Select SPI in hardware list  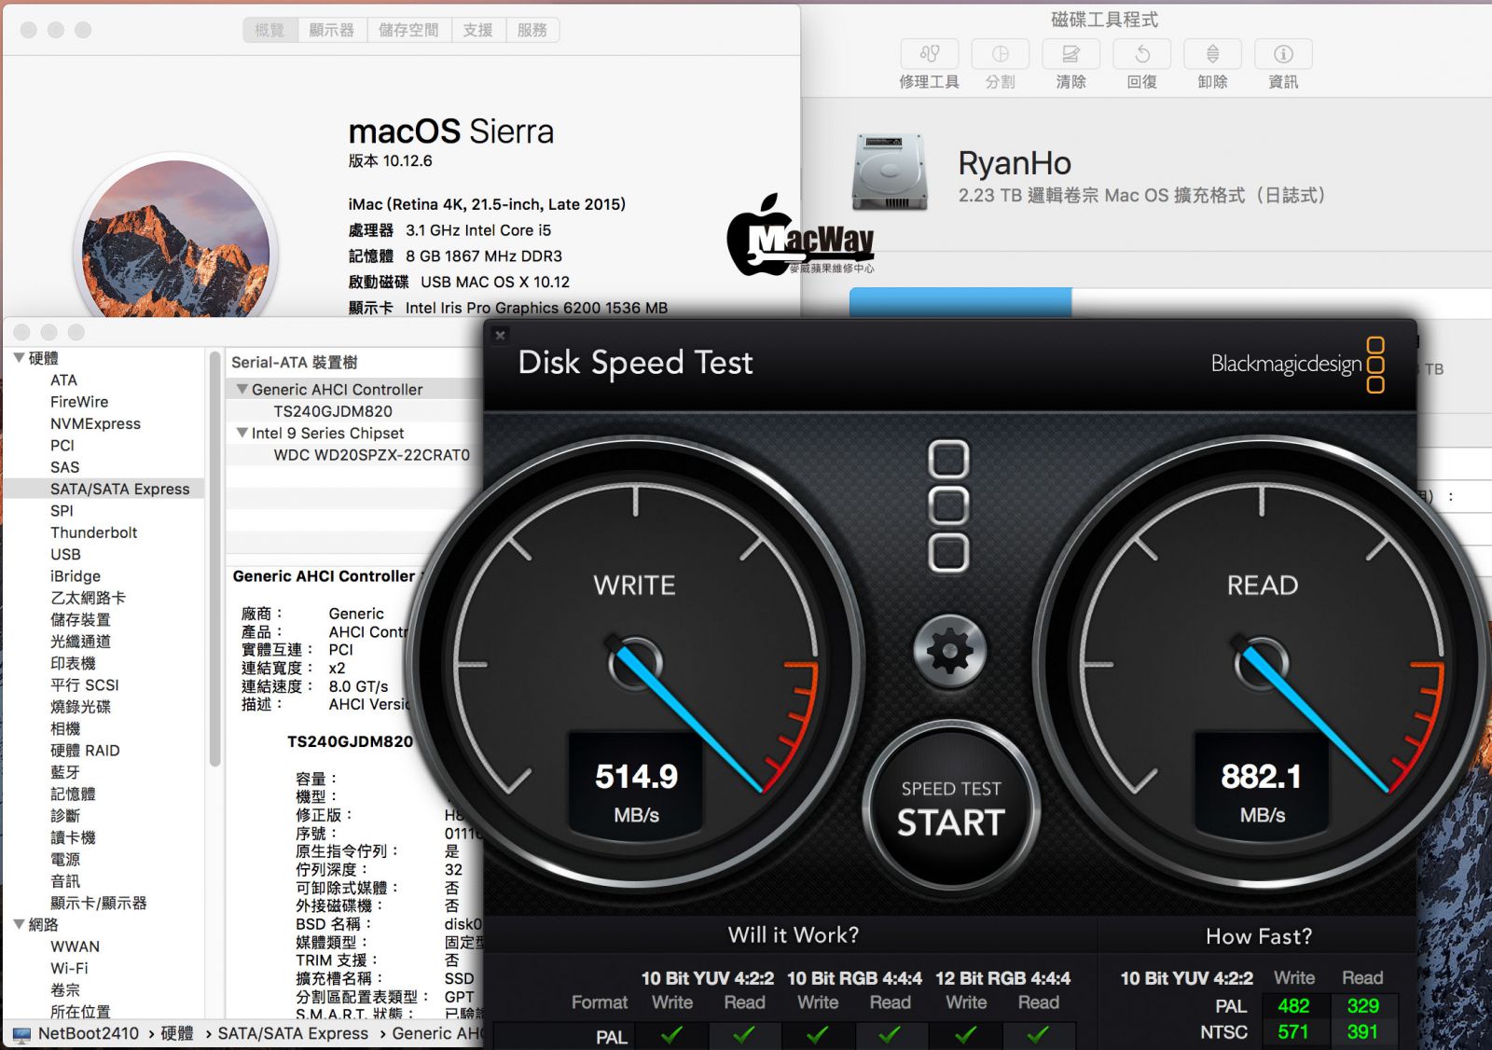pyautogui.click(x=62, y=510)
